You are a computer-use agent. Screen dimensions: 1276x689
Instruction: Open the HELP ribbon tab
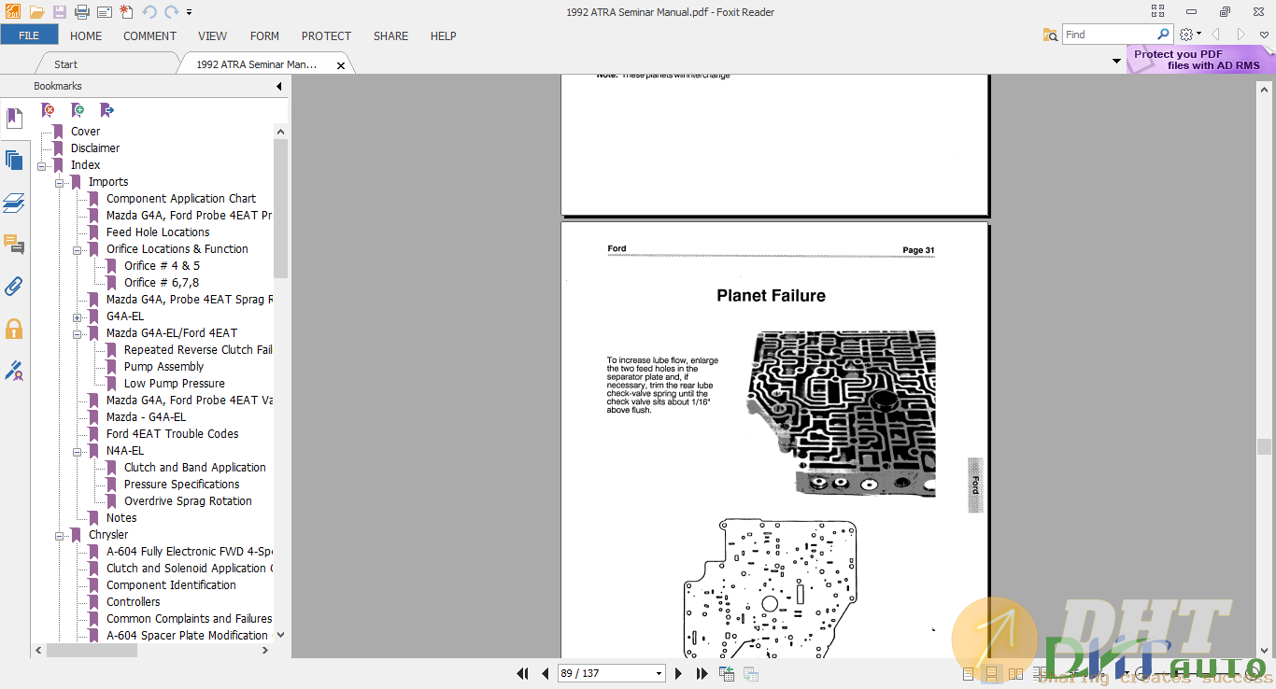pyautogui.click(x=443, y=35)
